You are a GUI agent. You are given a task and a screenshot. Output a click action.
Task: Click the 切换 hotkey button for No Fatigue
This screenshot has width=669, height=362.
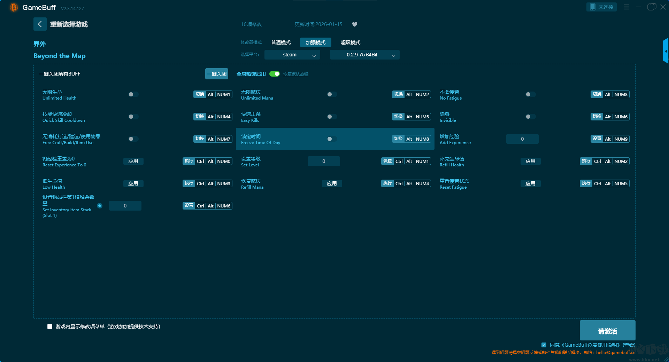pos(597,94)
